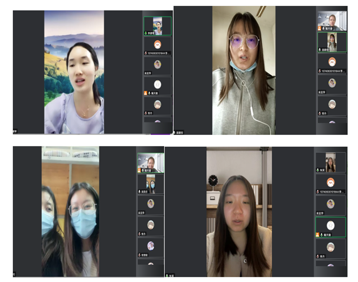The height and width of the screenshot is (282, 358).
Task: Click orange host badge in gray-hoodie speaker meeting sidebar
Action: (320, 29)
